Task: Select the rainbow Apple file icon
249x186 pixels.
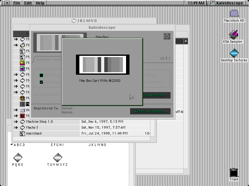Action: click(22, 63)
